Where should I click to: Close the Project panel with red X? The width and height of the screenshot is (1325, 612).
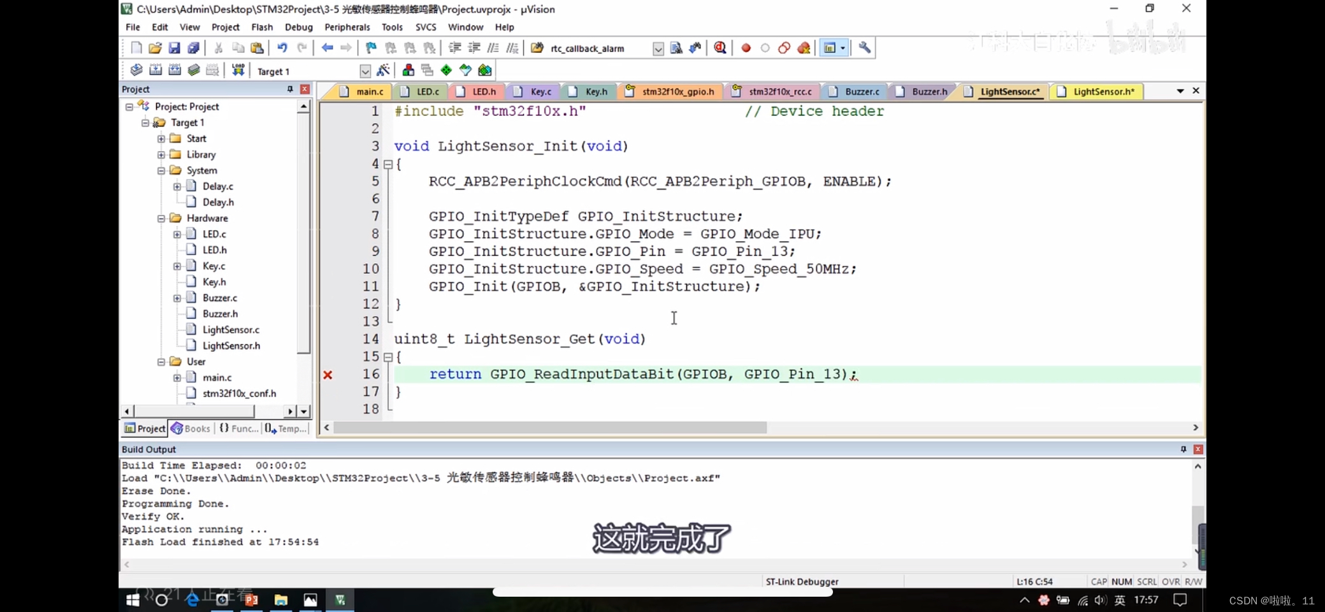[305, 89]
